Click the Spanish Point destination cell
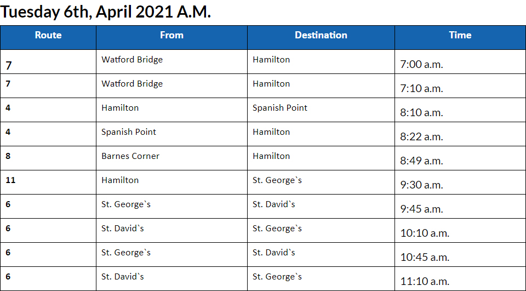526x291 pixels. (x=280, y=108)
